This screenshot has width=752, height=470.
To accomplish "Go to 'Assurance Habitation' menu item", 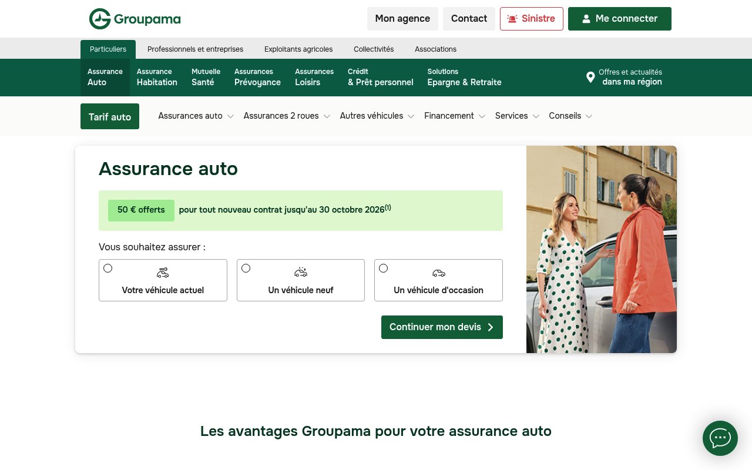I will 157,77.
